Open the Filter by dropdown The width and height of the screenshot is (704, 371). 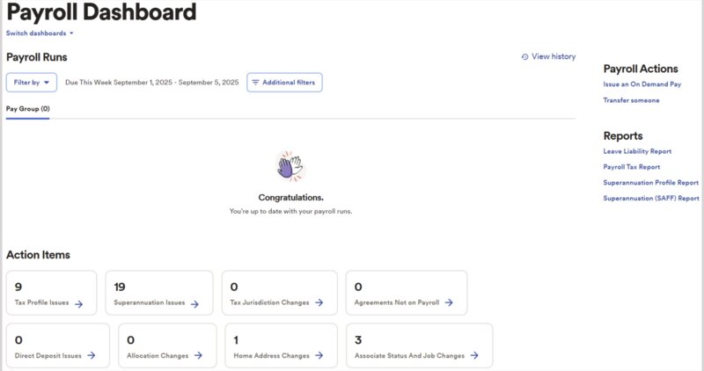32,83
